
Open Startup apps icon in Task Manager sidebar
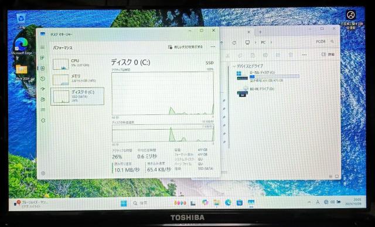point(43,89)
